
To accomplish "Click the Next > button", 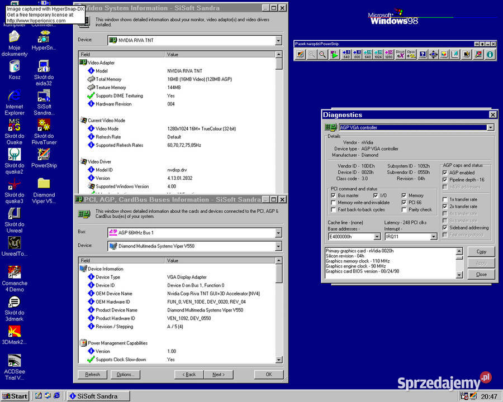I will click(x=219, y=375).
